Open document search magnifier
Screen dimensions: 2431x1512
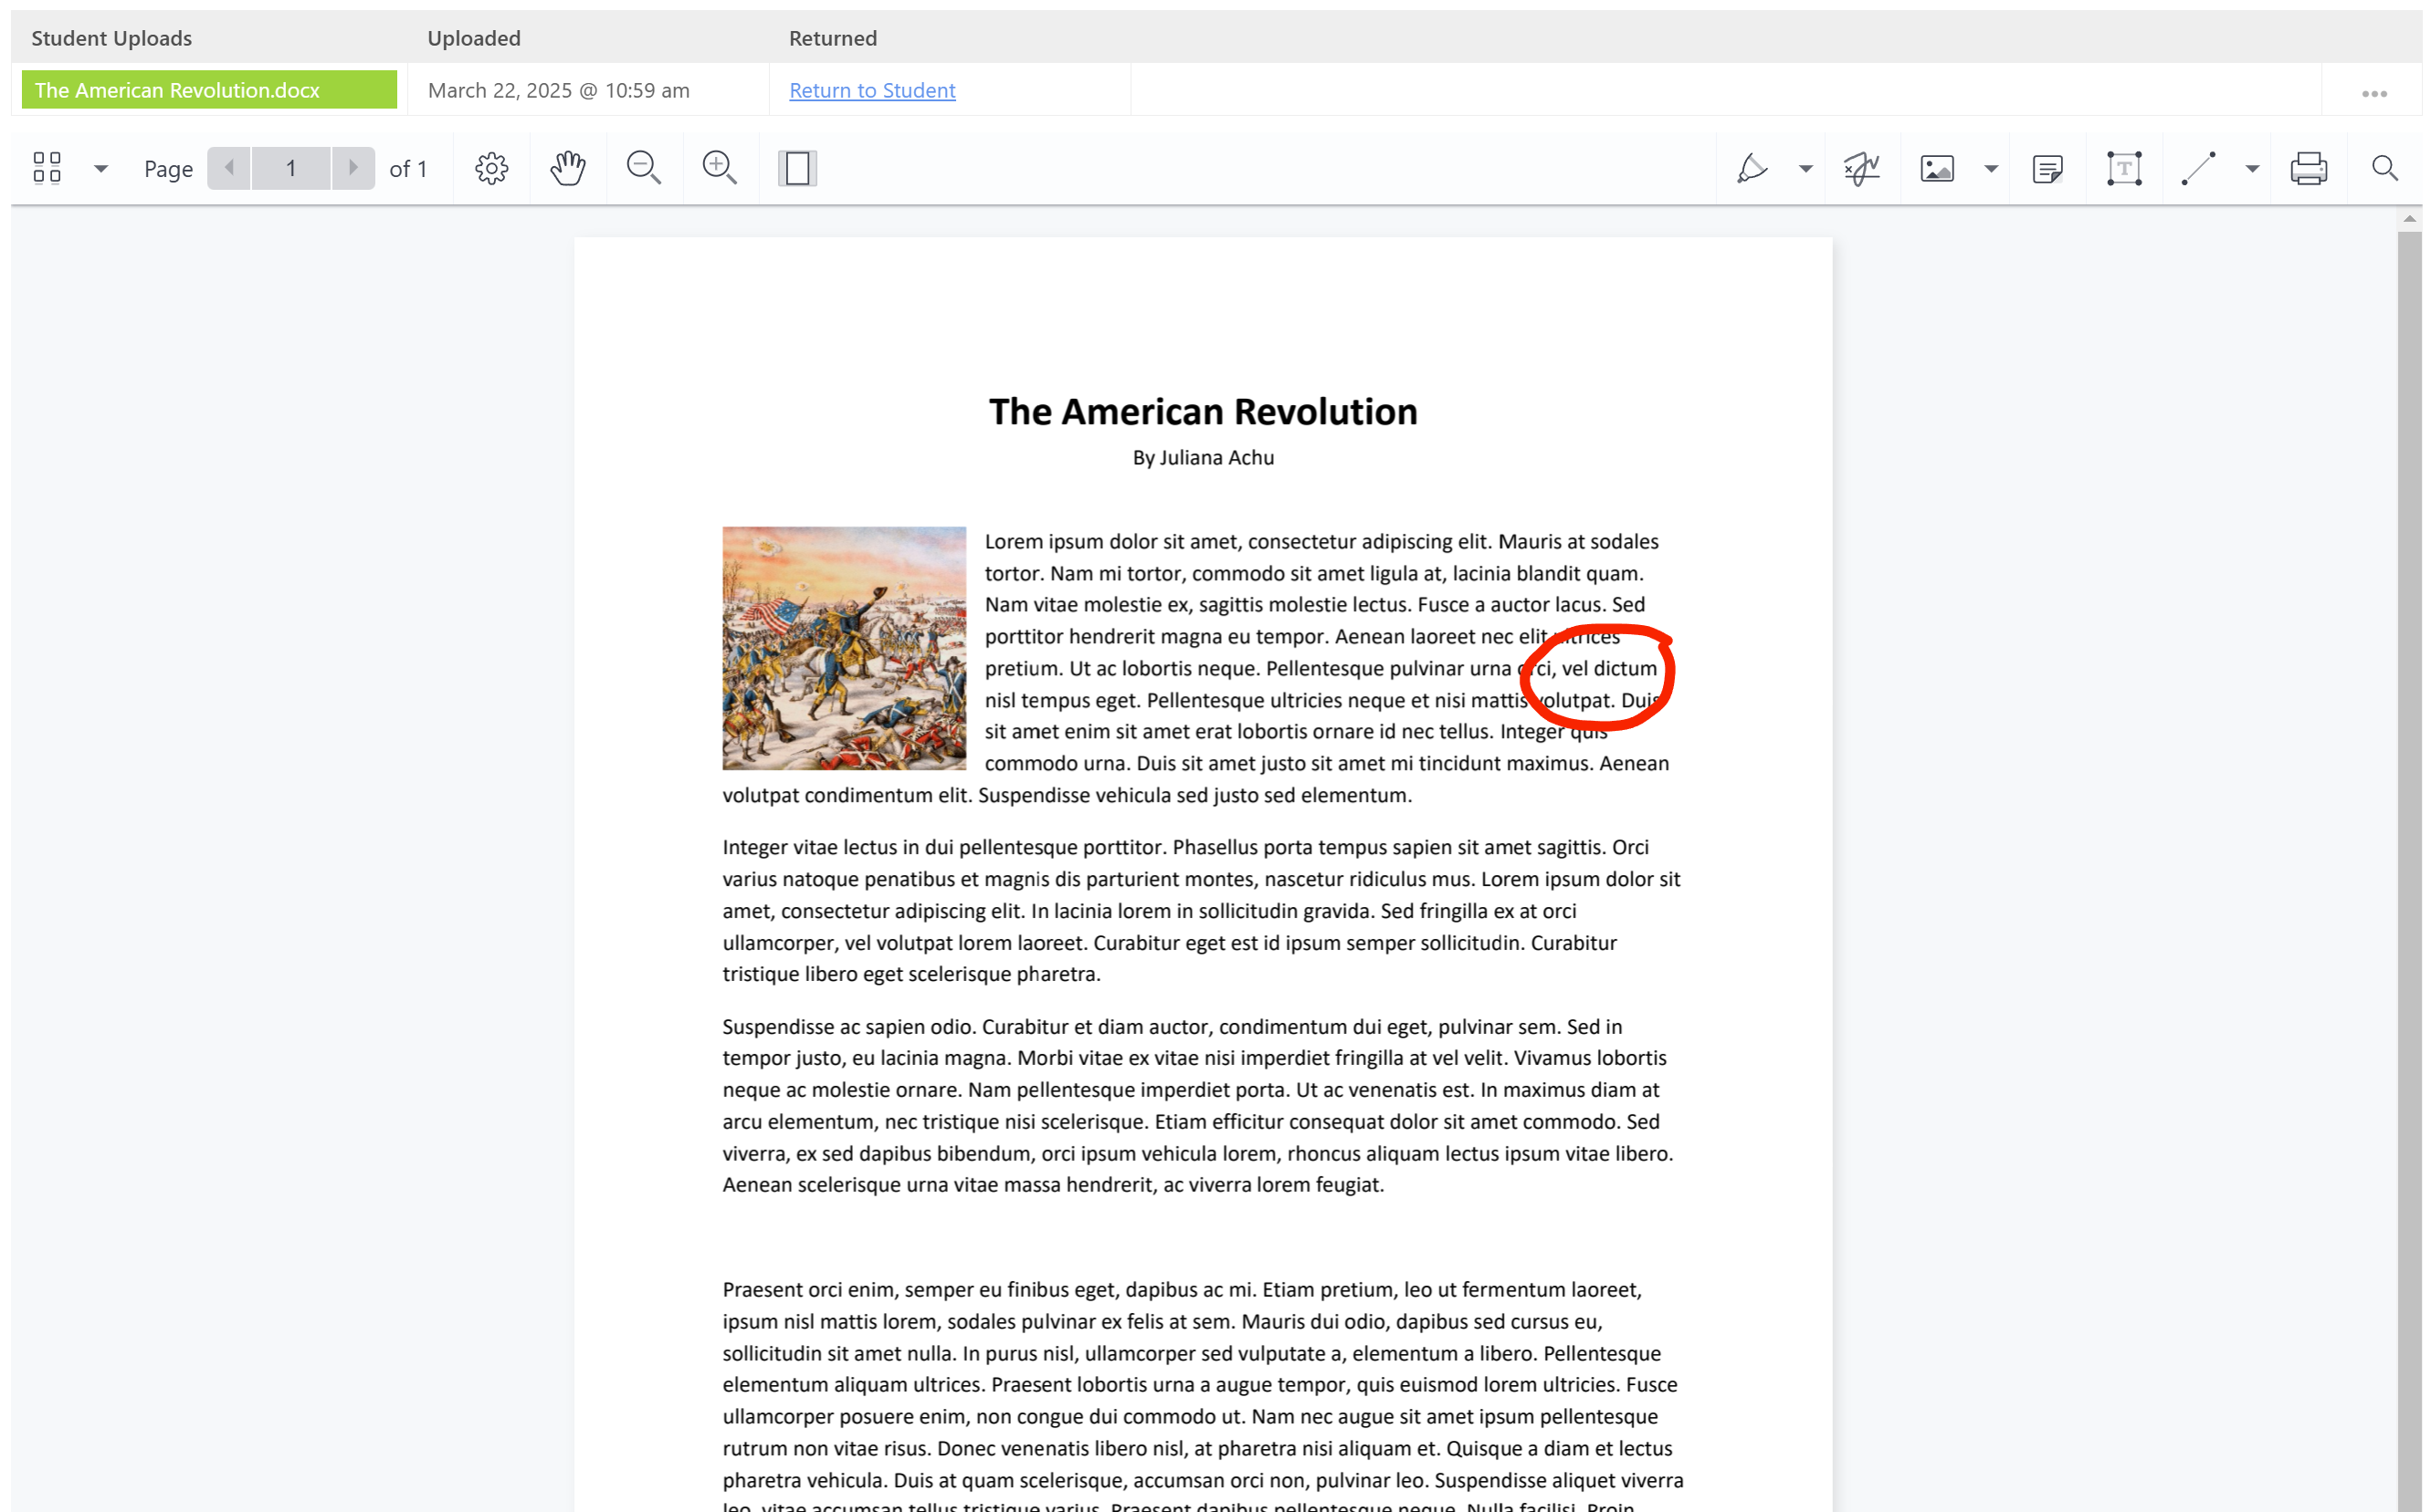pos(2385,168)
